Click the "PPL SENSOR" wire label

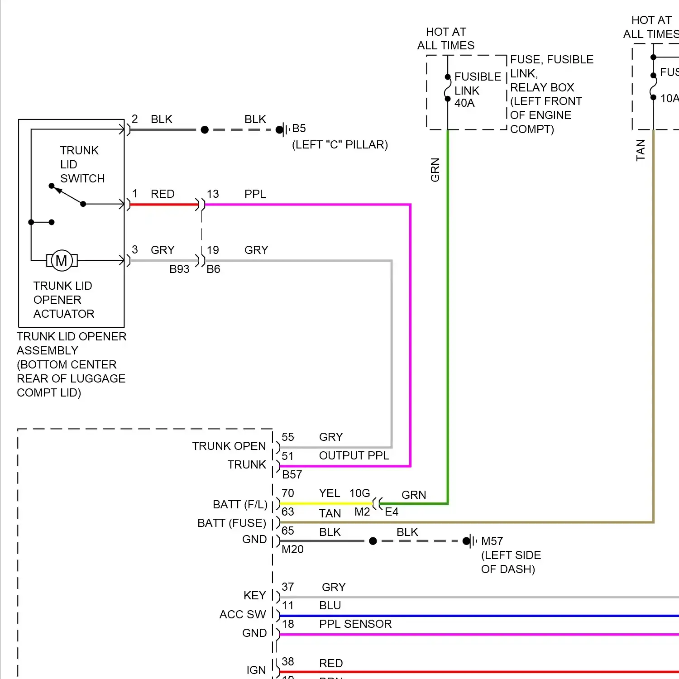(355, 624)
